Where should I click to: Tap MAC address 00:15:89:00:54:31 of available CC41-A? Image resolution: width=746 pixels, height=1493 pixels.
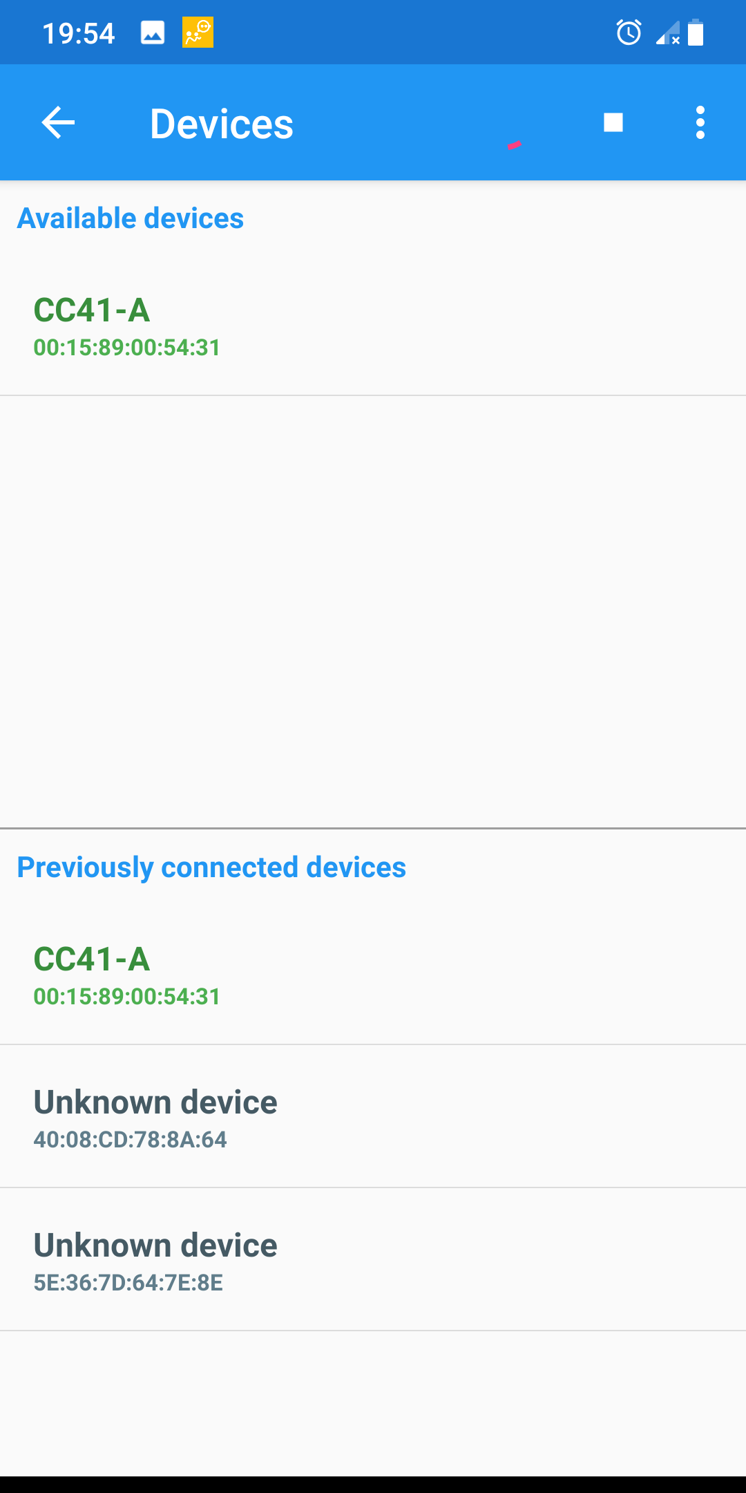click(127, 347)
